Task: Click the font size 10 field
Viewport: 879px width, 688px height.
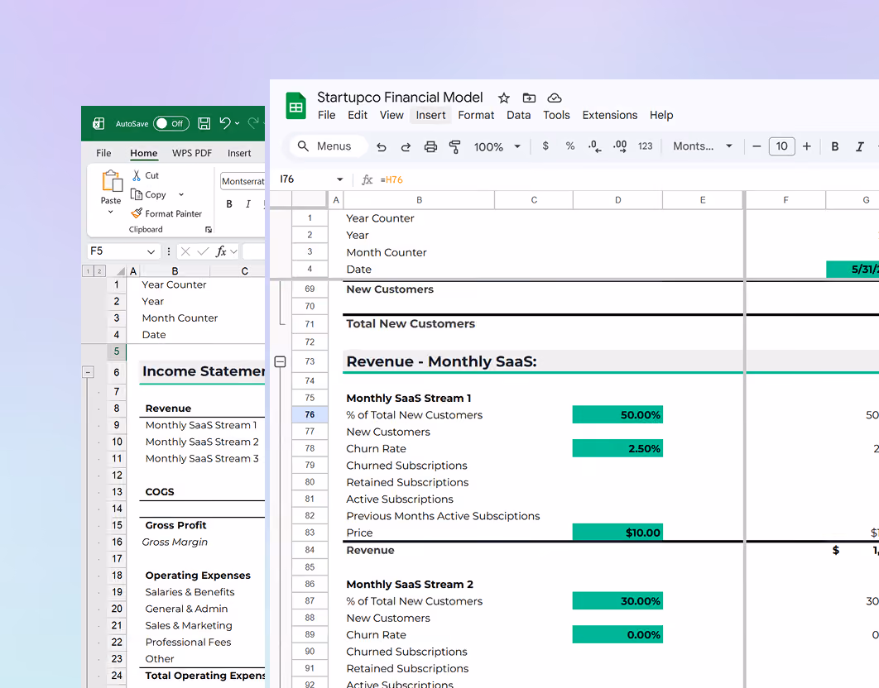Action: (x=781, y=146)
